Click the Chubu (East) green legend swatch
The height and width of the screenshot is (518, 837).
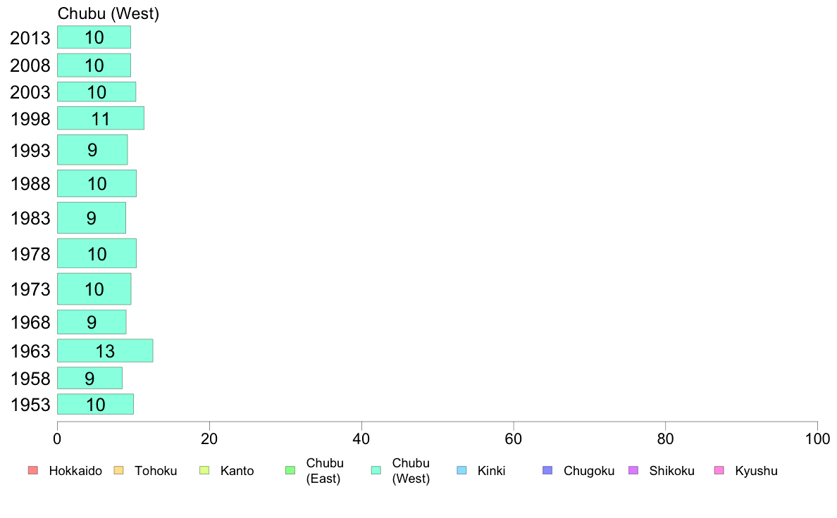click(x=290, y=471)
